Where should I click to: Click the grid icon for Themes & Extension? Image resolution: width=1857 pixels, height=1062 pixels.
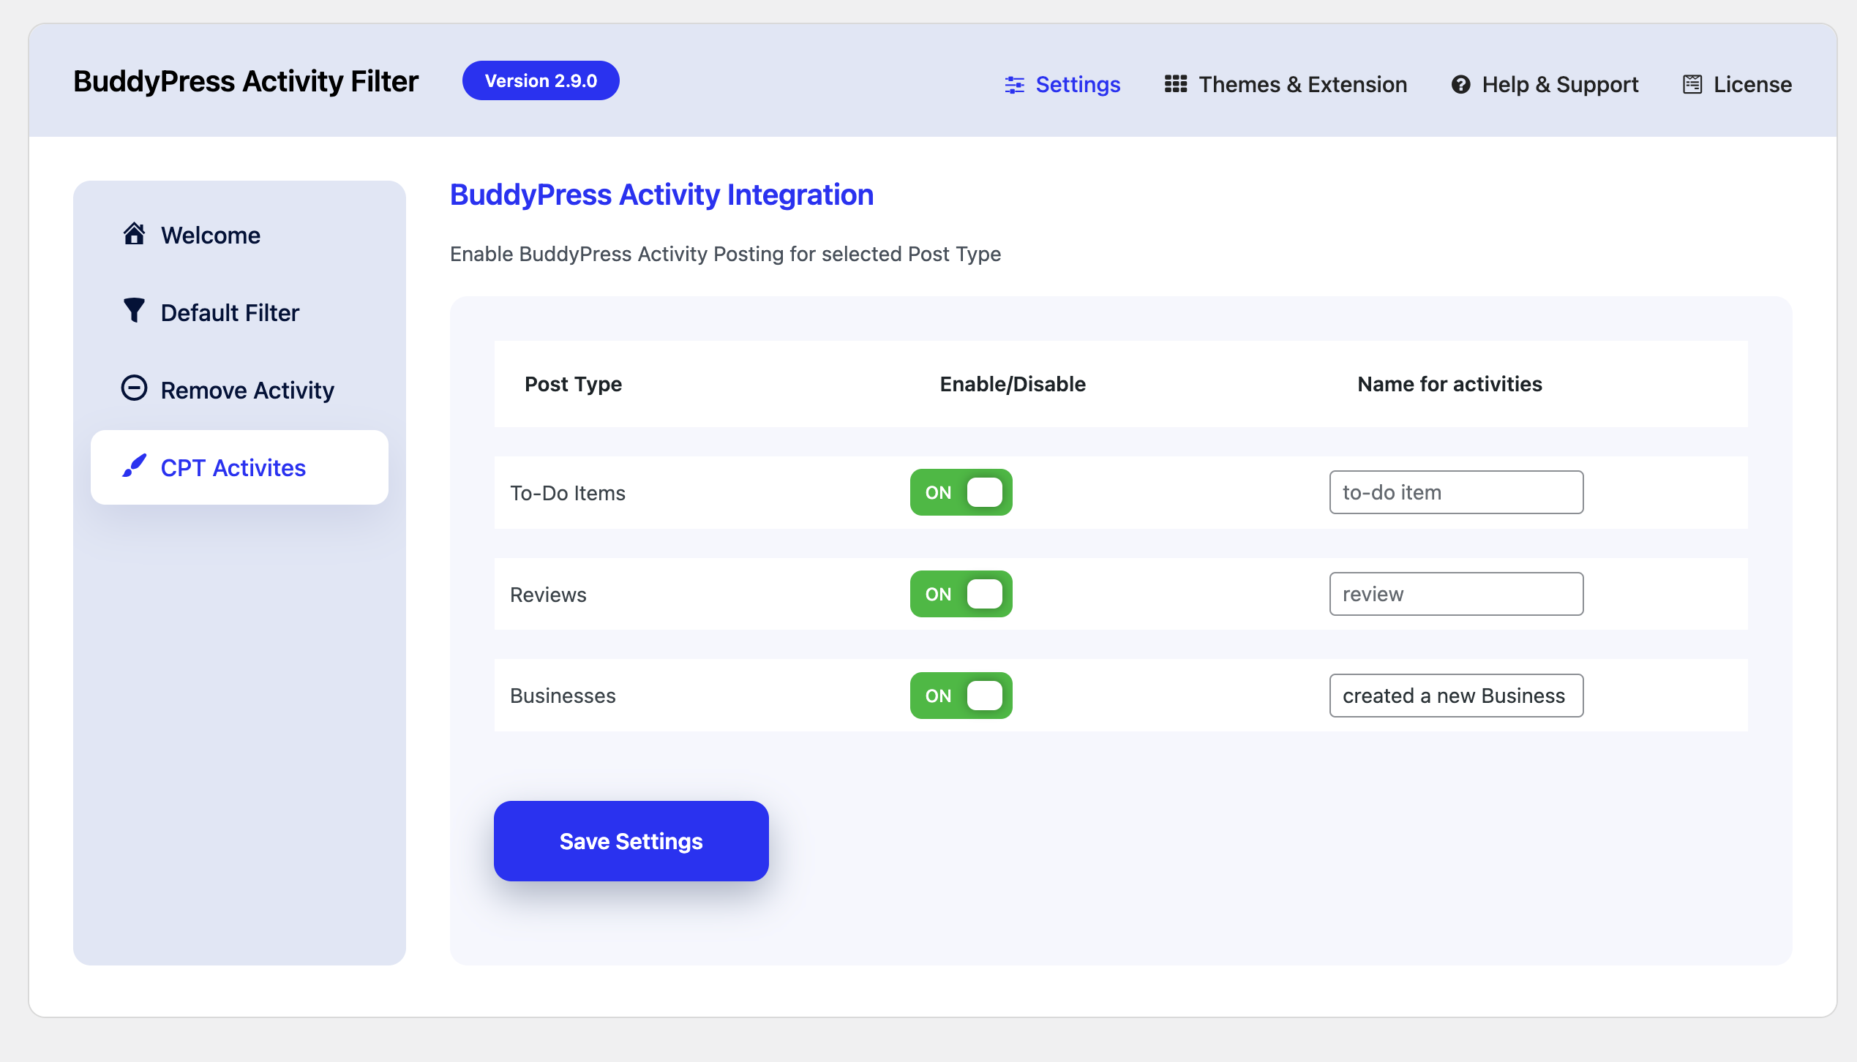click(x=1177, y=84)
